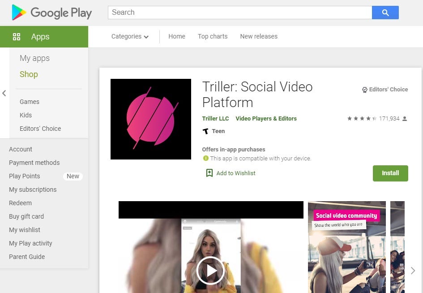Viewport: 423px width, 293px height.
Task: Click the Teen content rating icon
Action: tap(205, 131)
